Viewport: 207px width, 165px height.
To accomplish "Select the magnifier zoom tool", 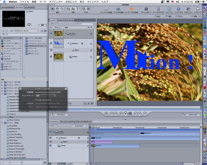I will (62, 9).
